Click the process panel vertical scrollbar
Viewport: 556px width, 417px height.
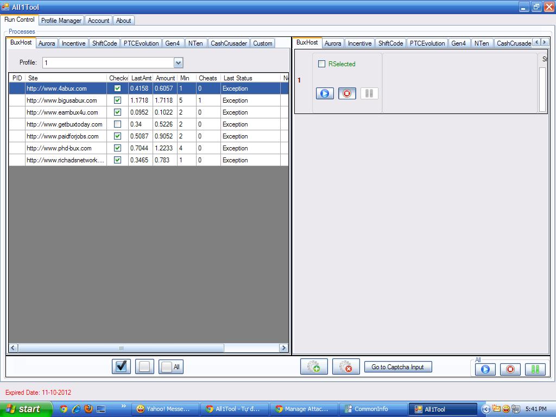point(542,90)
